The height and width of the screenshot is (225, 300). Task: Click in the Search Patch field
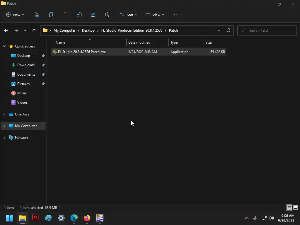coord(267,30)
